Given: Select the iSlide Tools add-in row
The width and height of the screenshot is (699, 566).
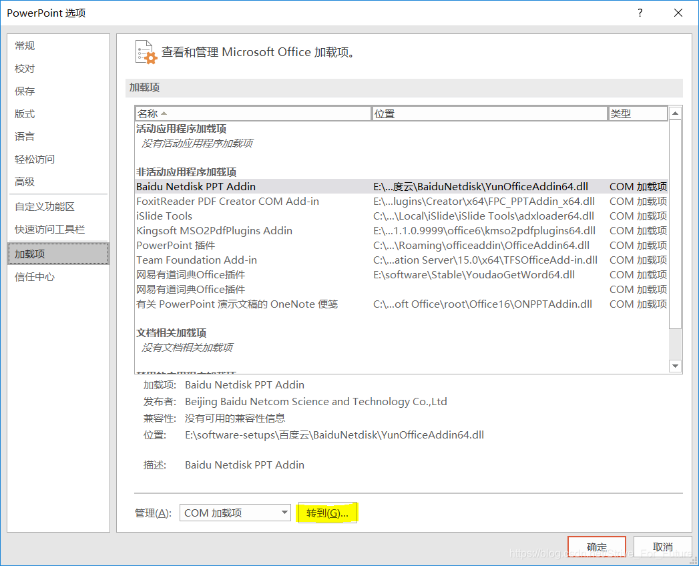Looking at the screenshot, I should pos(401,216).
